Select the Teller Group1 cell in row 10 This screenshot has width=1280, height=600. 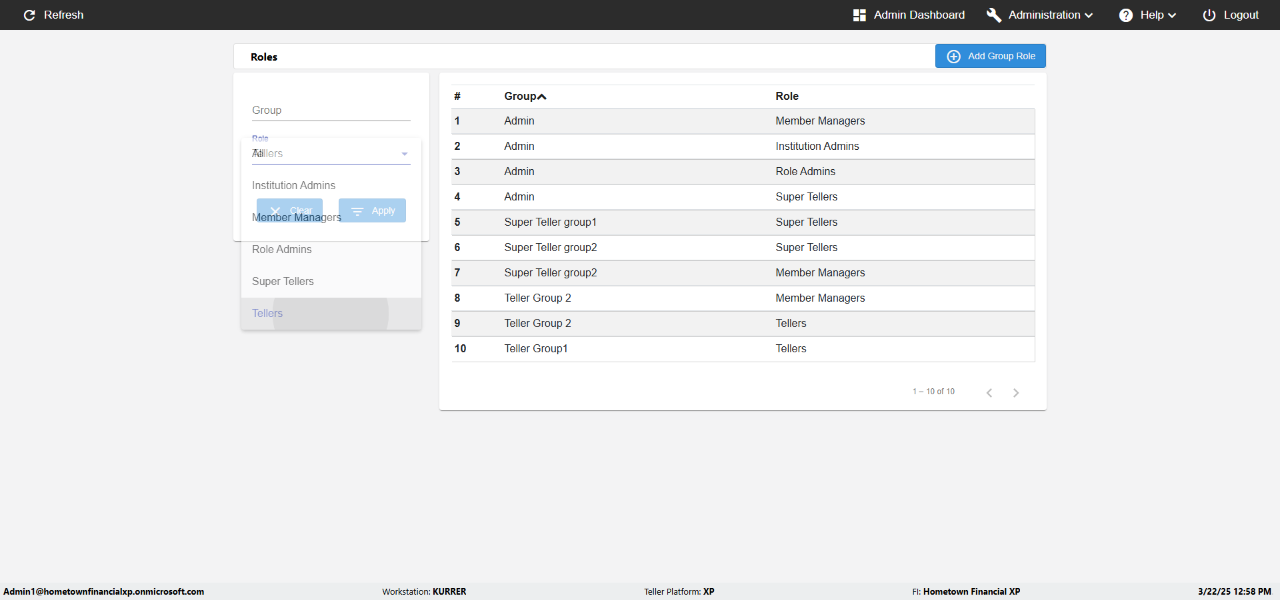tap(536, 348)
